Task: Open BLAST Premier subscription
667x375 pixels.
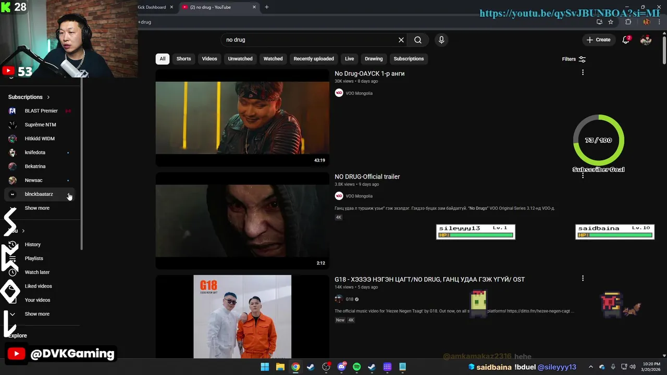Action: (39, 111)
